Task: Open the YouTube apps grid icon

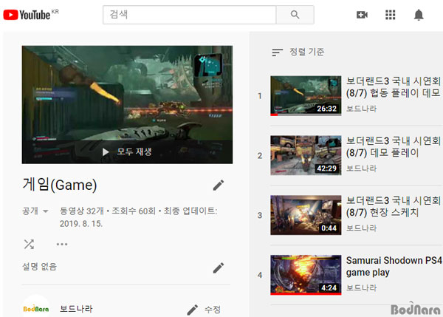Action: [390, 15]
